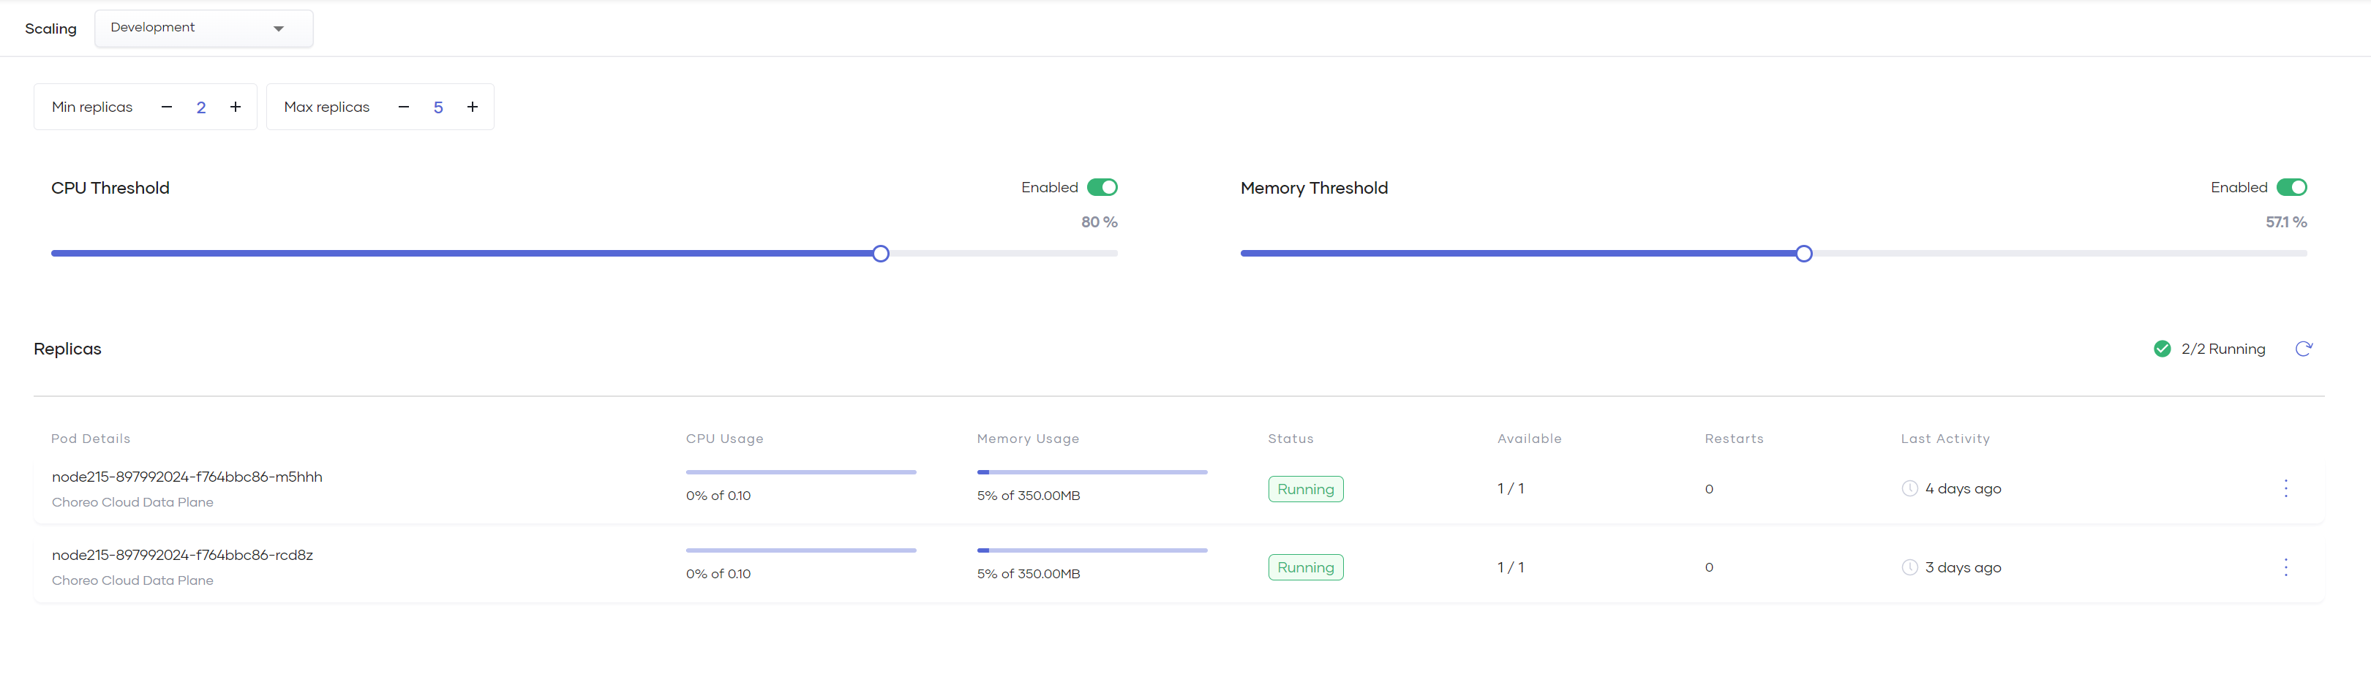
Task: Decrease Min replicas with minus icon
Action: (167, 107)
